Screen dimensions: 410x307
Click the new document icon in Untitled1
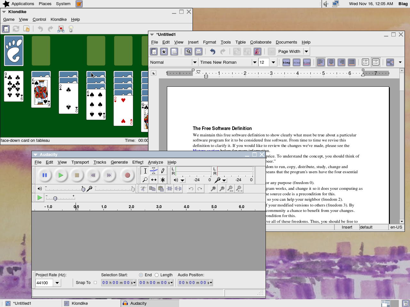tap(154, 52)
